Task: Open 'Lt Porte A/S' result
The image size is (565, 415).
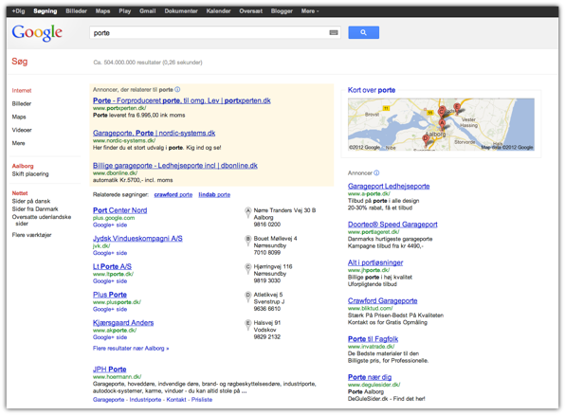Action: pyautogui.click(x=112, y=266)
